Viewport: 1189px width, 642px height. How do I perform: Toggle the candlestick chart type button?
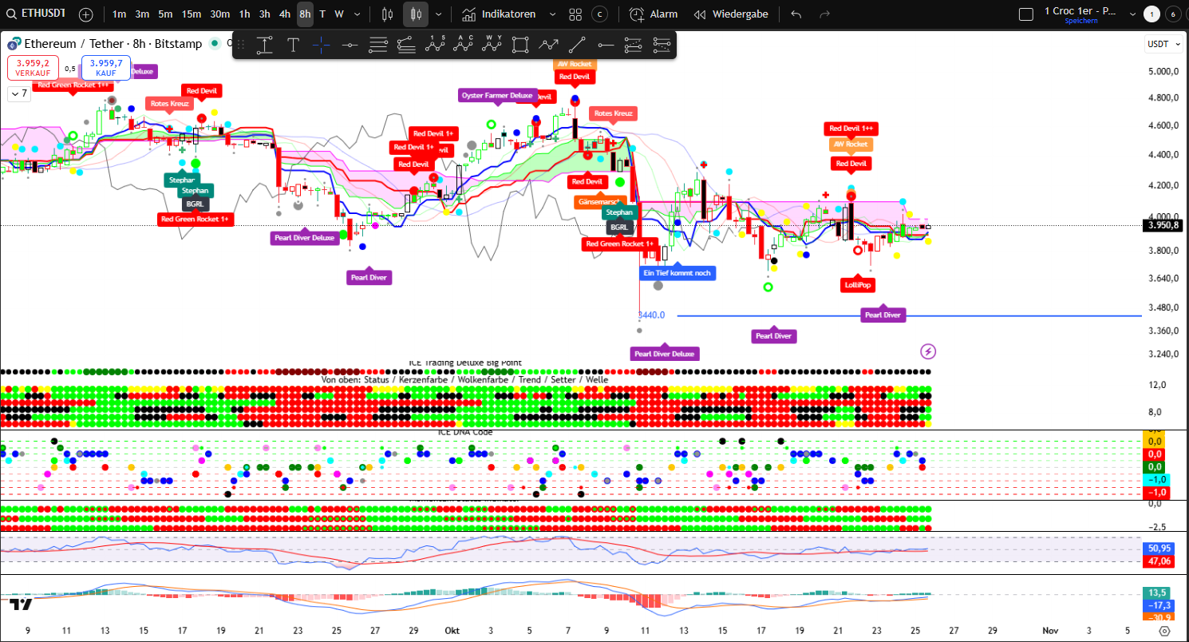click(414, 14)
